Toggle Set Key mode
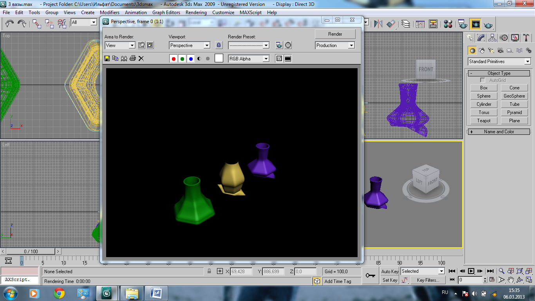The height and width of the screenshot is (301, 535). pyautogui.click(x=390, y=280)
